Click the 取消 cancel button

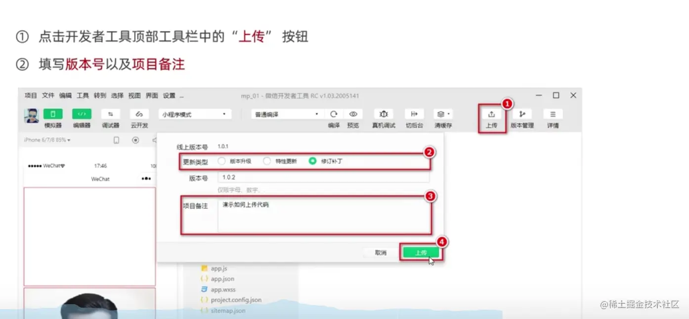pyautogui.click(x=381, y=252)
